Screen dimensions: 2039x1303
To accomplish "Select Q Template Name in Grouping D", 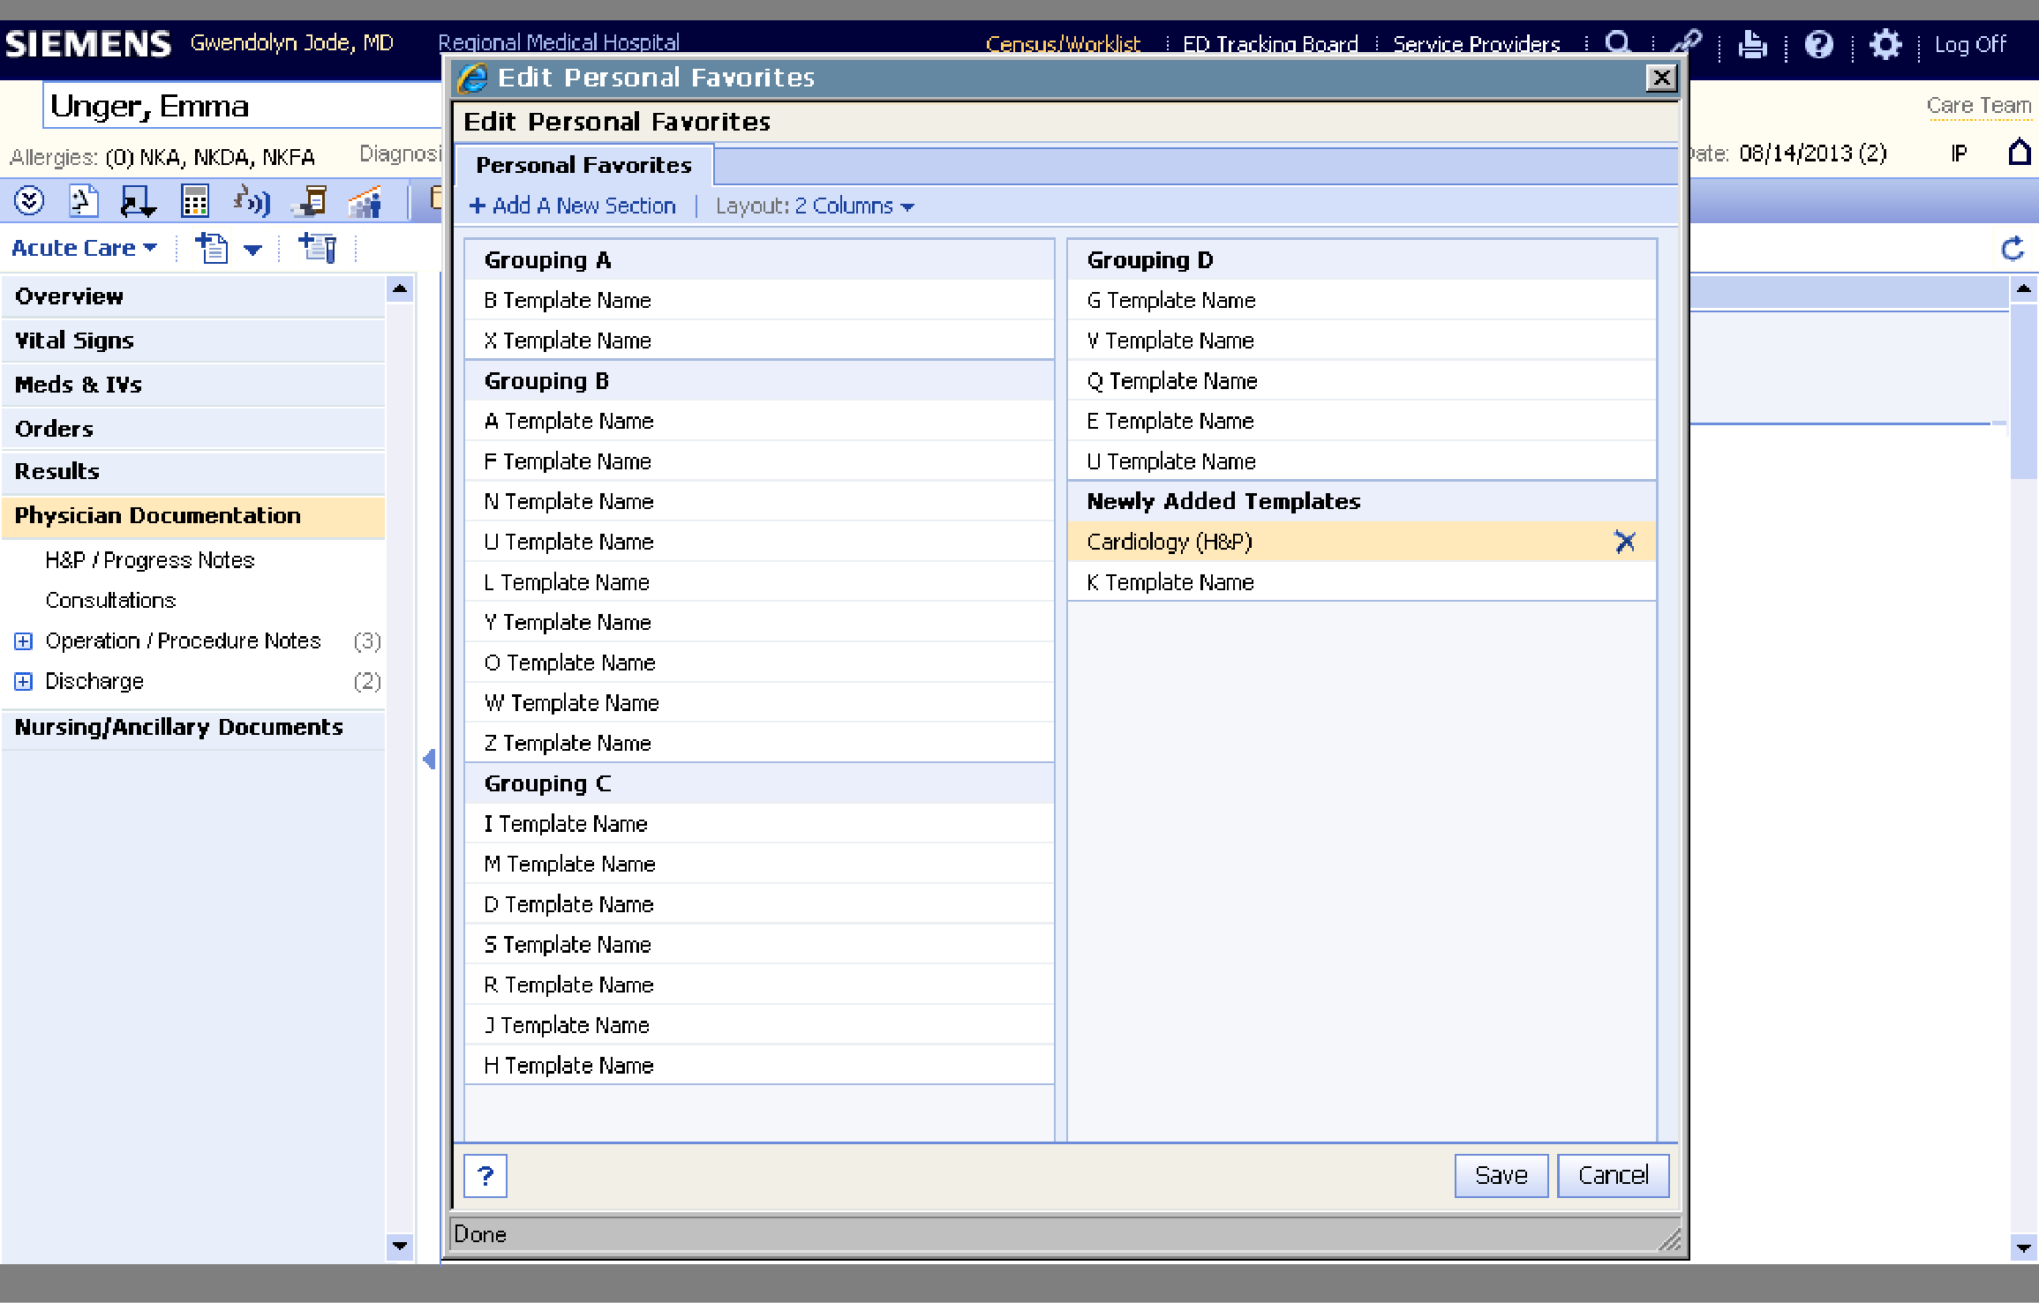I will (1172, 381).
